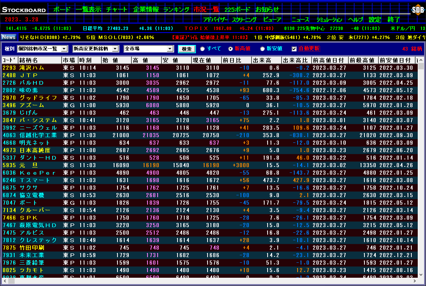Image resolution: width=426 pixels, height=286 pixels.
Task: Open the スクリーニング menu item
Action: [244, 19]
